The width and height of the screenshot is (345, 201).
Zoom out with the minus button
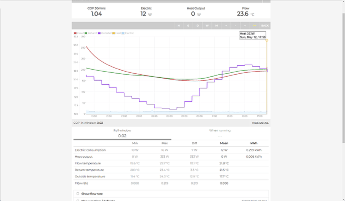point(235,26)
